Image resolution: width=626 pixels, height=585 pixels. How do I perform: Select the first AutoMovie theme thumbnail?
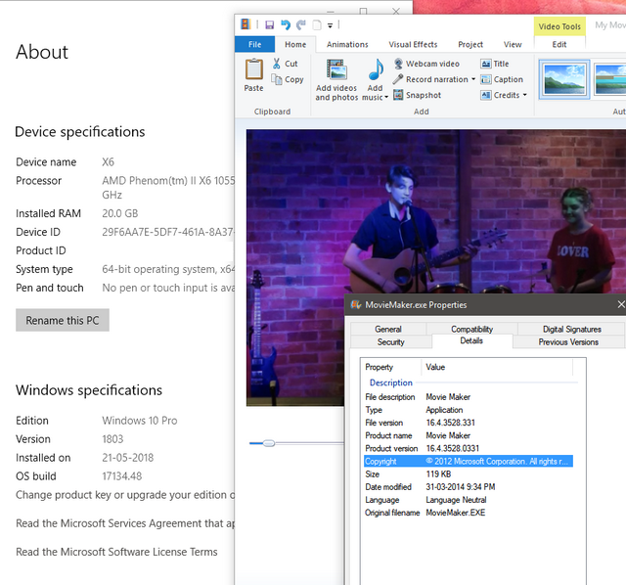[564, 79]
